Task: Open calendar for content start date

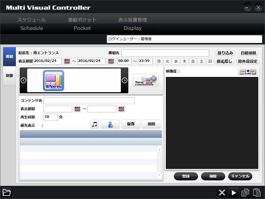Action: (x=77, y=109)
